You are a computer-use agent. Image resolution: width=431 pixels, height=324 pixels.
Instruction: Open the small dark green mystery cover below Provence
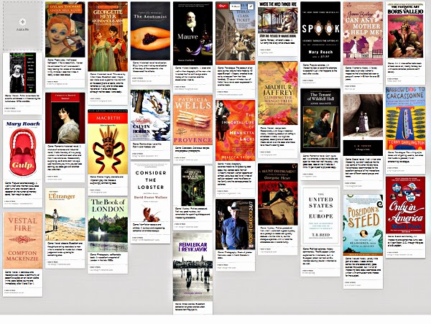click(x=193, y=186)
